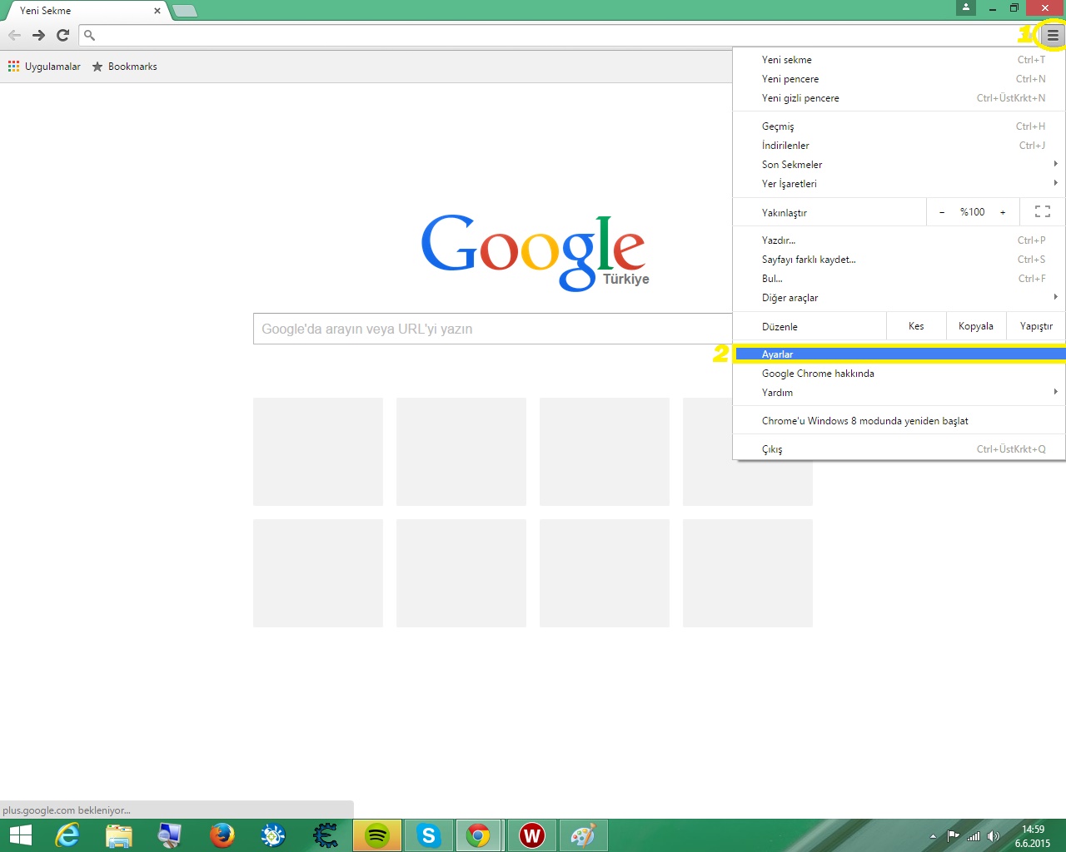
Task: Open the Uygulamalar apps shortcut
Action: click(44, 67)
